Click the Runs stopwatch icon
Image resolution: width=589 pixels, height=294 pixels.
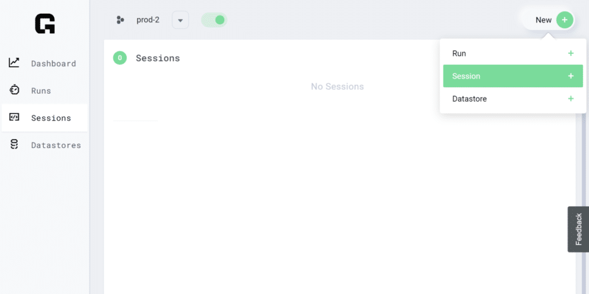(14, 90)
